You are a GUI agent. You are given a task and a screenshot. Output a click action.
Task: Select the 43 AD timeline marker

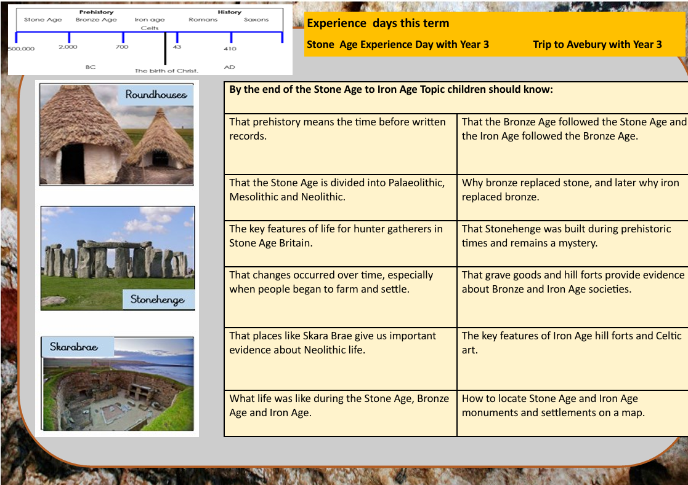(x=177, y=39)
